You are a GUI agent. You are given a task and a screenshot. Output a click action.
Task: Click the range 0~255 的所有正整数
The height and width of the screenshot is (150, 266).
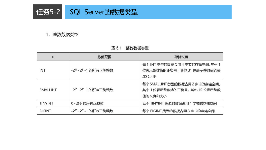[x=87, y=103]
